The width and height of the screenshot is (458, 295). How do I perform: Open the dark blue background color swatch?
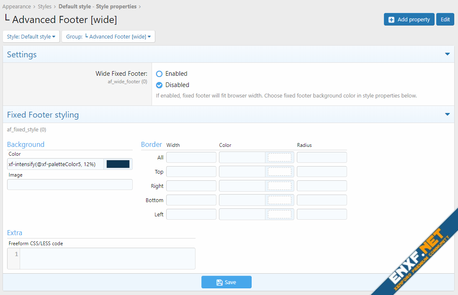click(118, 164)
